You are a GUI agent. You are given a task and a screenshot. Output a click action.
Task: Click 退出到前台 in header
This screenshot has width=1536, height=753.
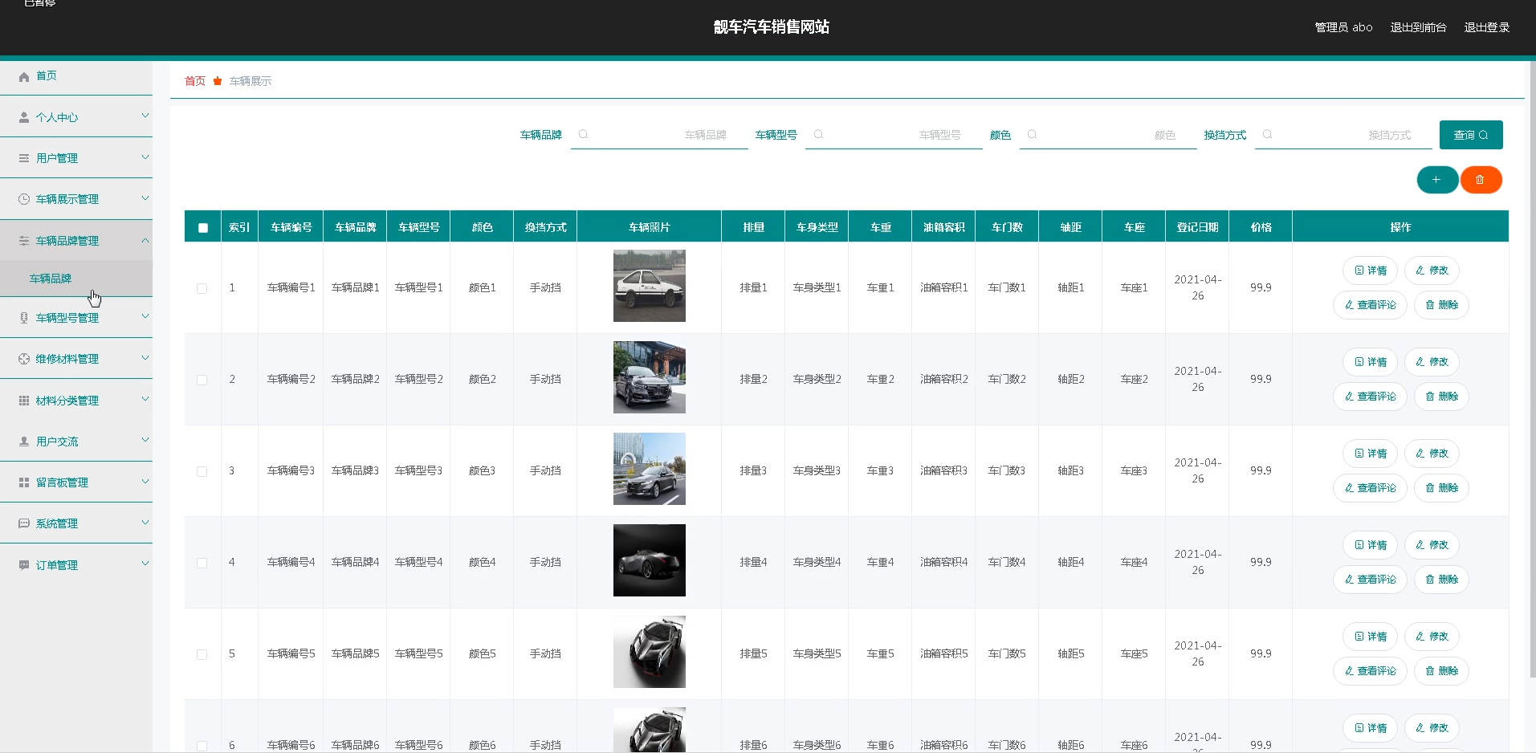click(1418, 27)
